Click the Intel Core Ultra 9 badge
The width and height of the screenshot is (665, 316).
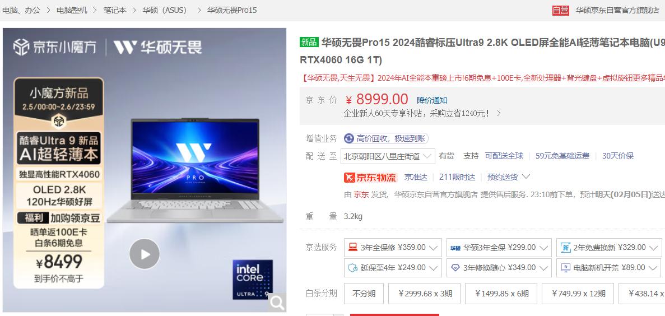pyautogui.click(x=252, y=280)
